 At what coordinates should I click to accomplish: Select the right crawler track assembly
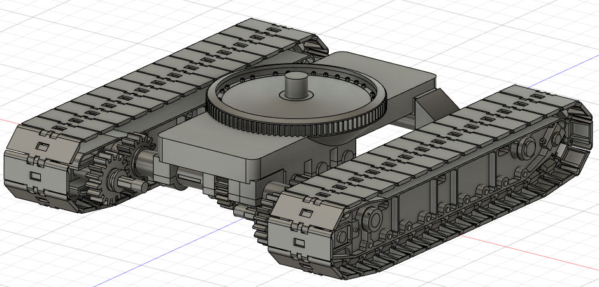pyautogui.click(x=429, y=181)
